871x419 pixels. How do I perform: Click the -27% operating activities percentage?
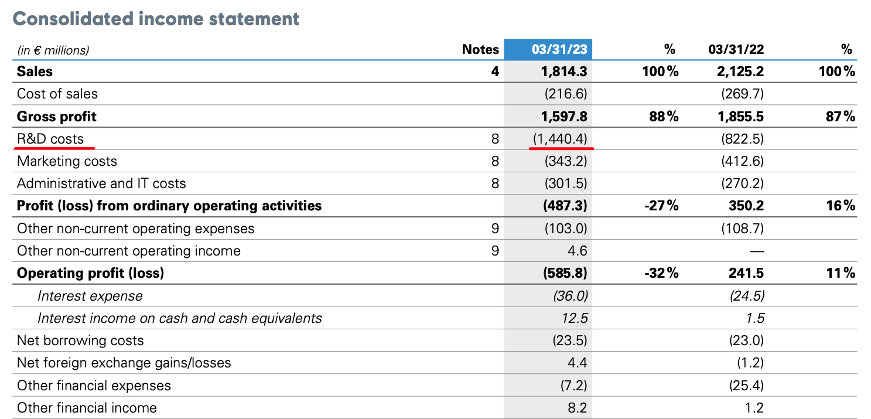click(x=662, y=206)
